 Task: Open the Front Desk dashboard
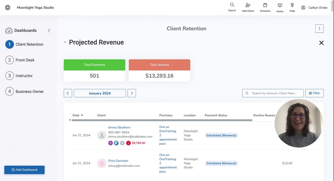[25, 60]
